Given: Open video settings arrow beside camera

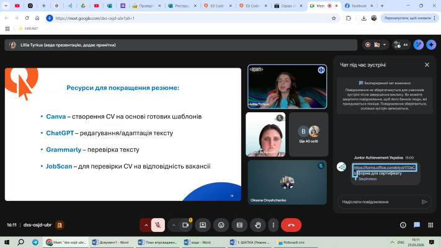Looking at the screenshot, I should pyautogui.click(x=174, y=225).
